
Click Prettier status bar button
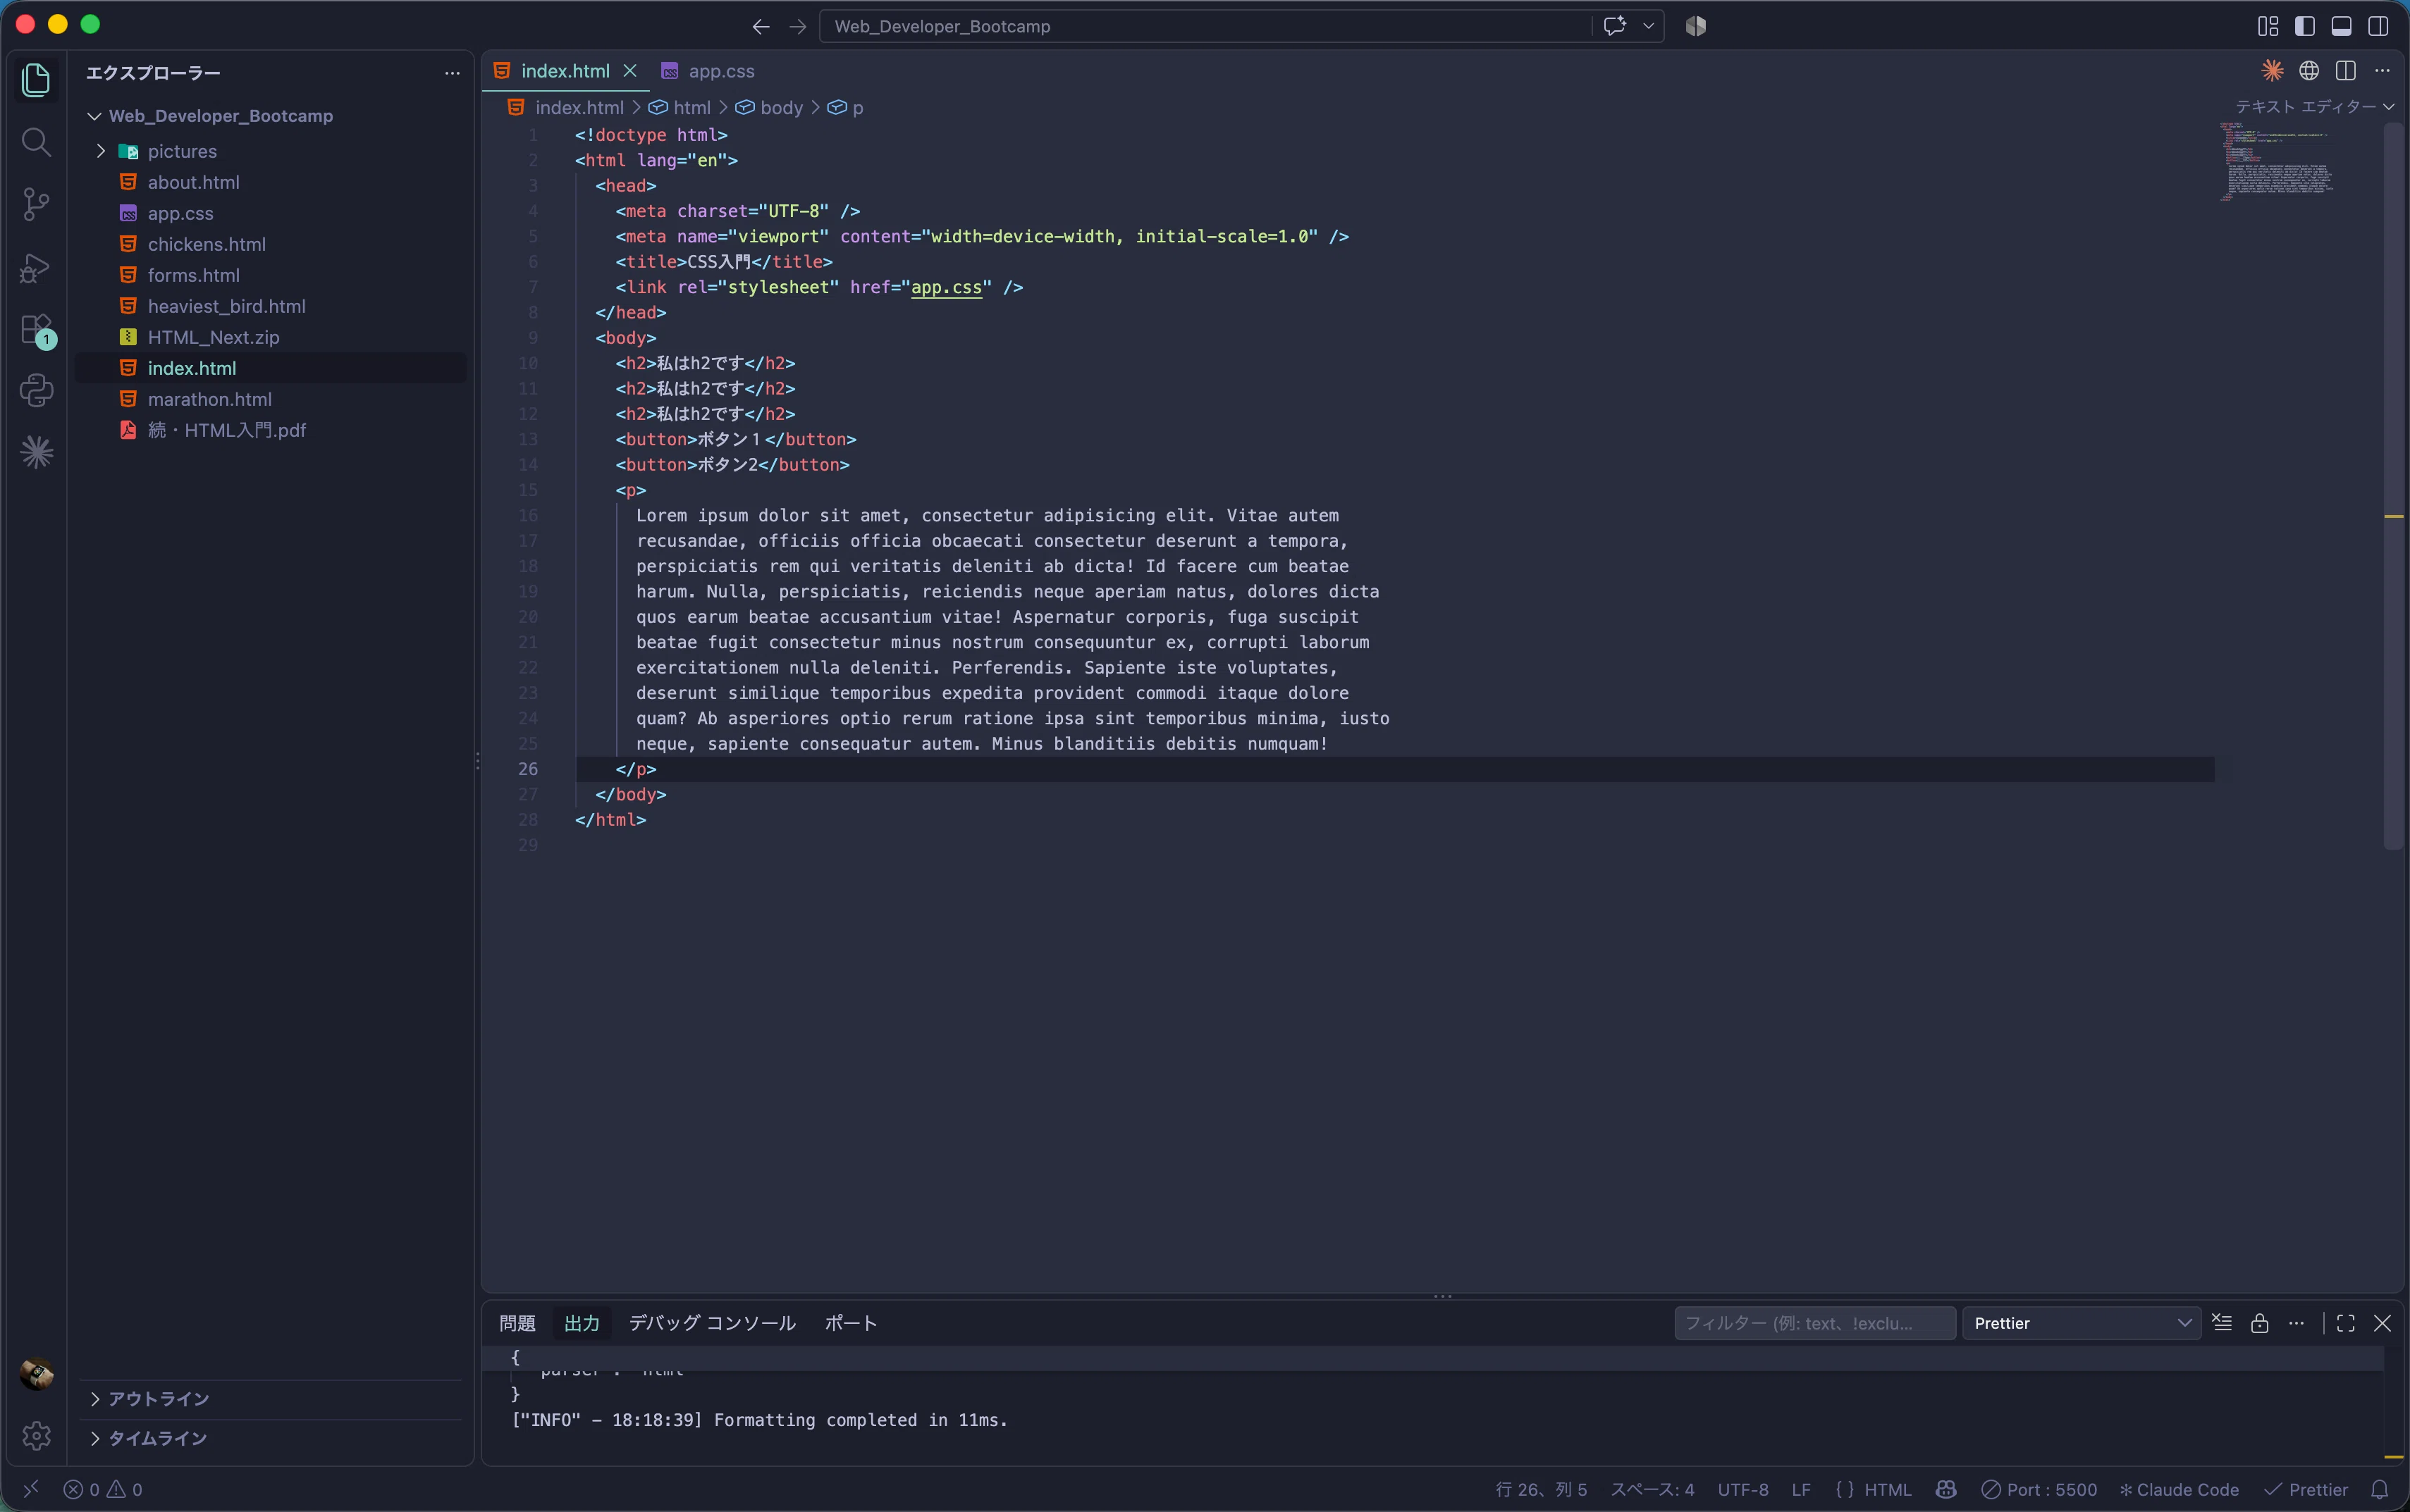point(2306,1489)
